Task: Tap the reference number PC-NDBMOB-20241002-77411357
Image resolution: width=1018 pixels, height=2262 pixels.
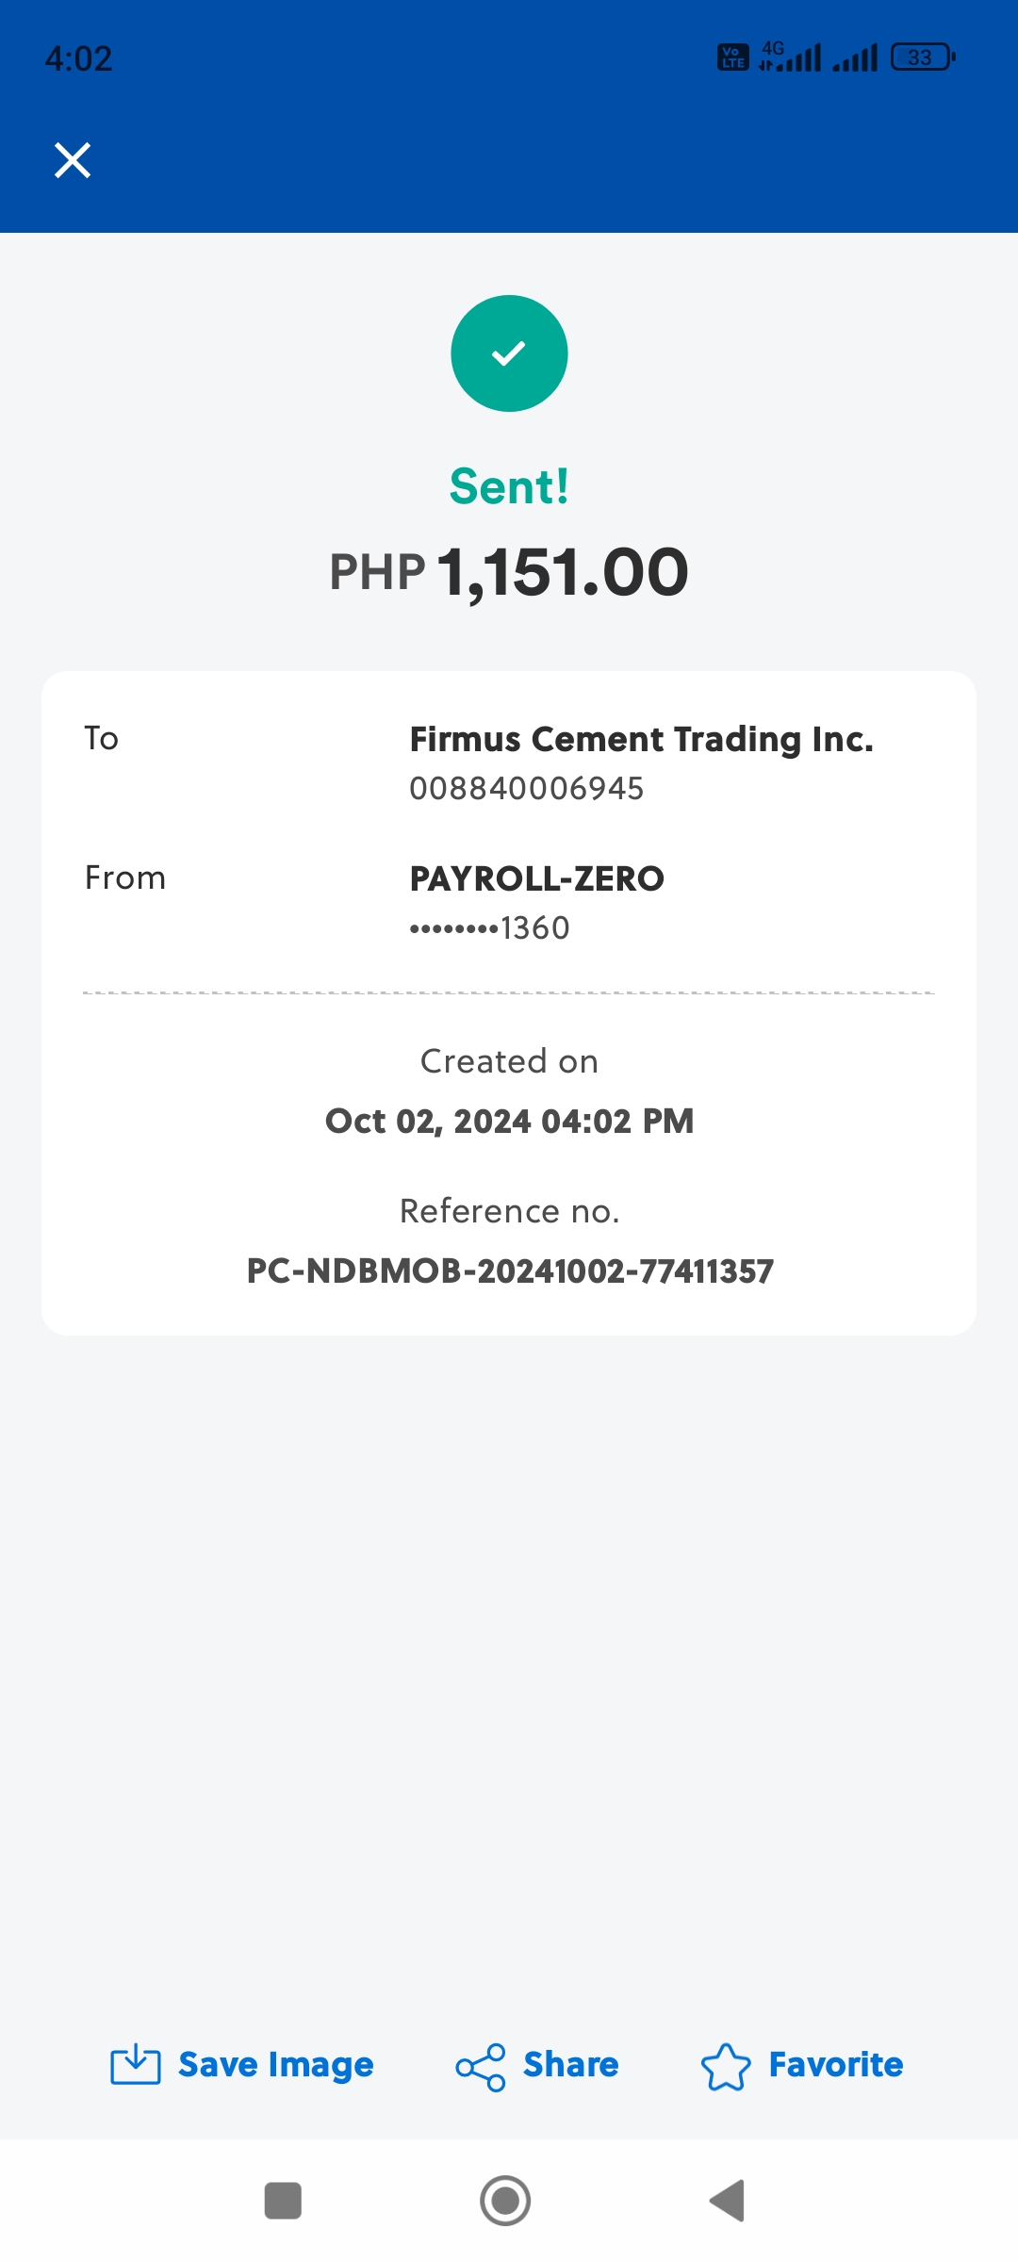Action: click(x=509, y=1270)
